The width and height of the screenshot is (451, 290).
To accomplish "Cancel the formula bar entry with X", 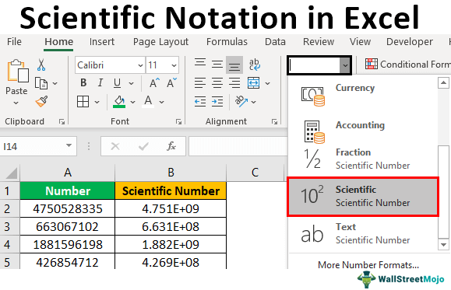I will (x=115, y=146).
